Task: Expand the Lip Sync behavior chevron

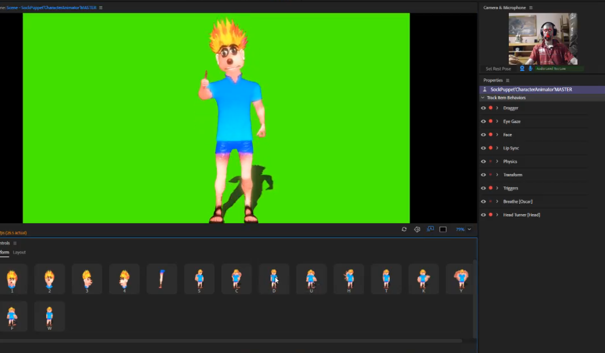Action: click(x=497, y=148)
